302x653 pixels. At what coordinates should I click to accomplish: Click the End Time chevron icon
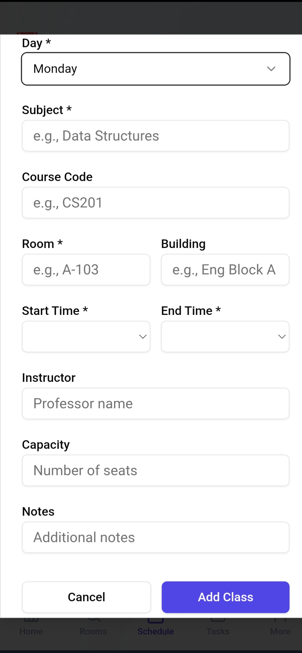pyautogui.click(x=282, y=336)
